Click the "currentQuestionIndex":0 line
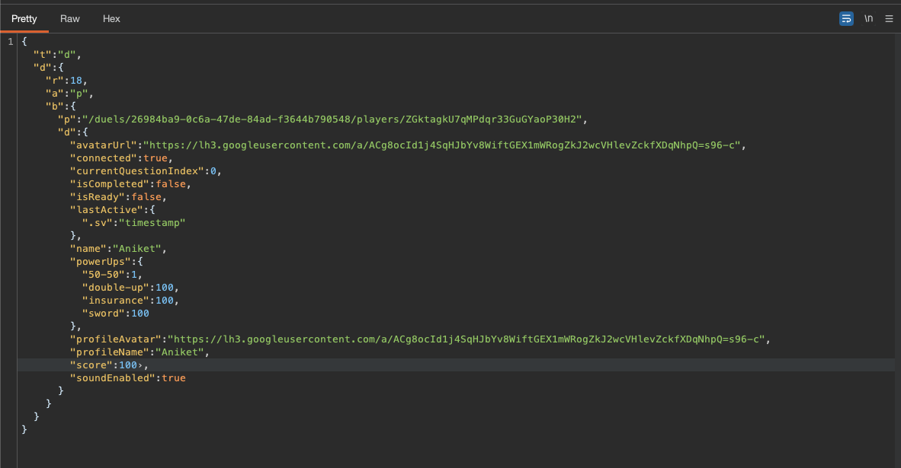 (x=146, y=171)
